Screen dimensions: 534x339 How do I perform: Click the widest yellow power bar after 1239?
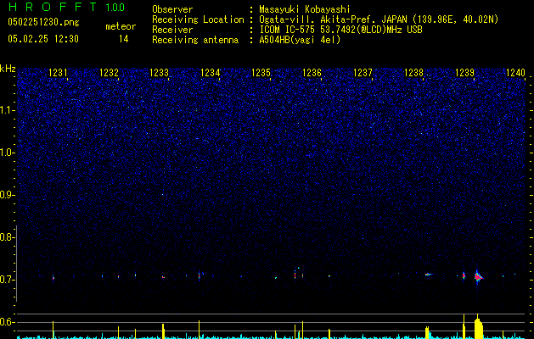pyautogui.click(x=479, y=326)
